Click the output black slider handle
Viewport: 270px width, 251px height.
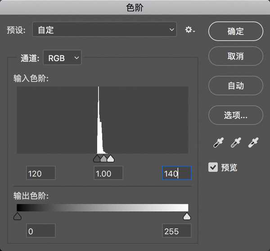tap(18, 217)
